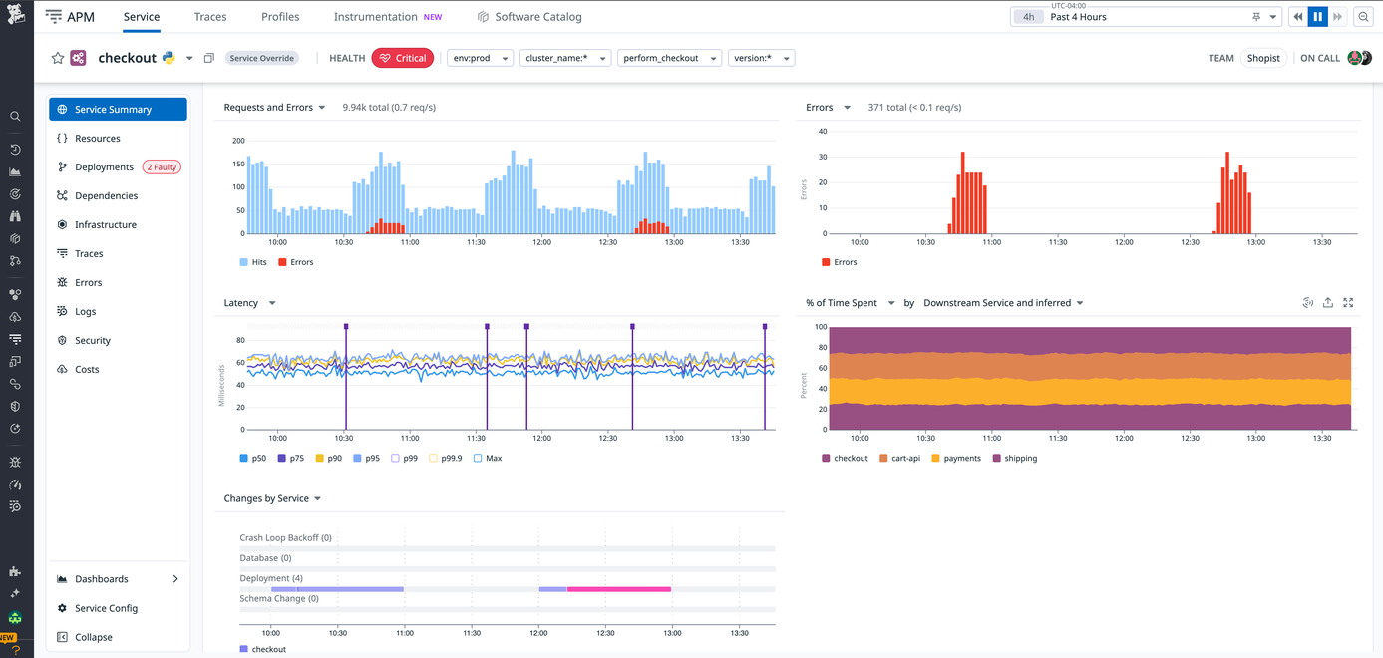Click the pink faulty deployment bar
Screen dimensions: 1383x658
click(x=619, y=589)
